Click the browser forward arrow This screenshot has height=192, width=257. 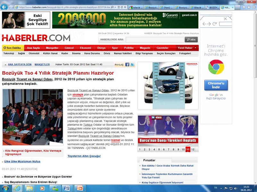(x=11, y=7)
